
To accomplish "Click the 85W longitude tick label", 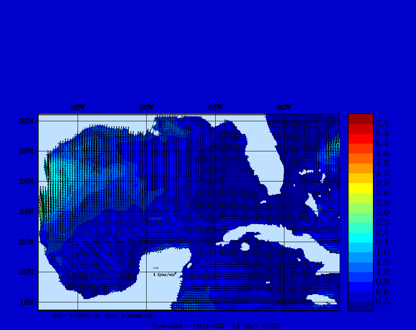I will click(215, 108).
